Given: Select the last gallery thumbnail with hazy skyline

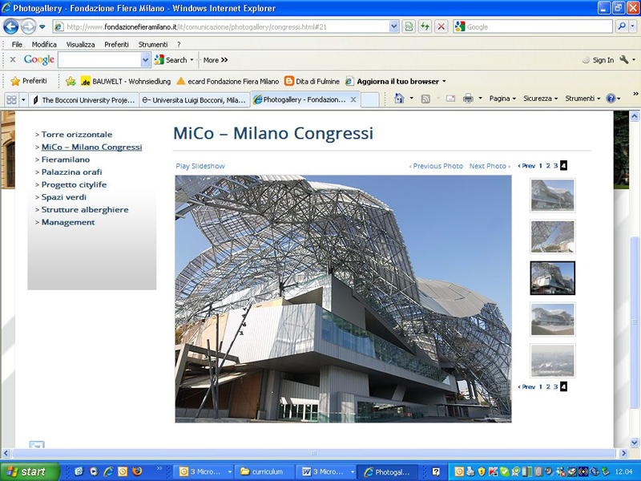Looking at the screenshot, I should [x=553, y=360].
